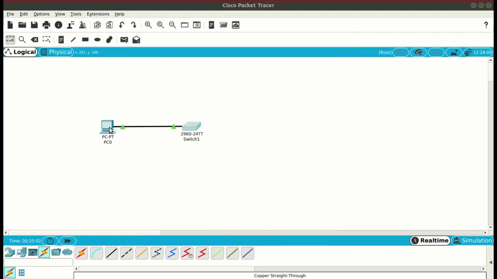Open the View menu

60,14
